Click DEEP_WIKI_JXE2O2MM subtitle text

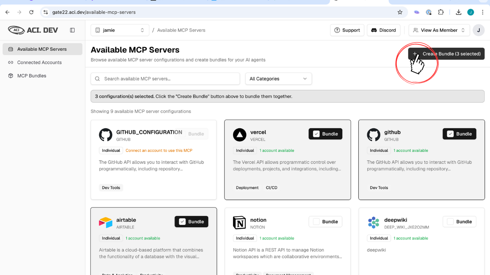coord(407,227)
